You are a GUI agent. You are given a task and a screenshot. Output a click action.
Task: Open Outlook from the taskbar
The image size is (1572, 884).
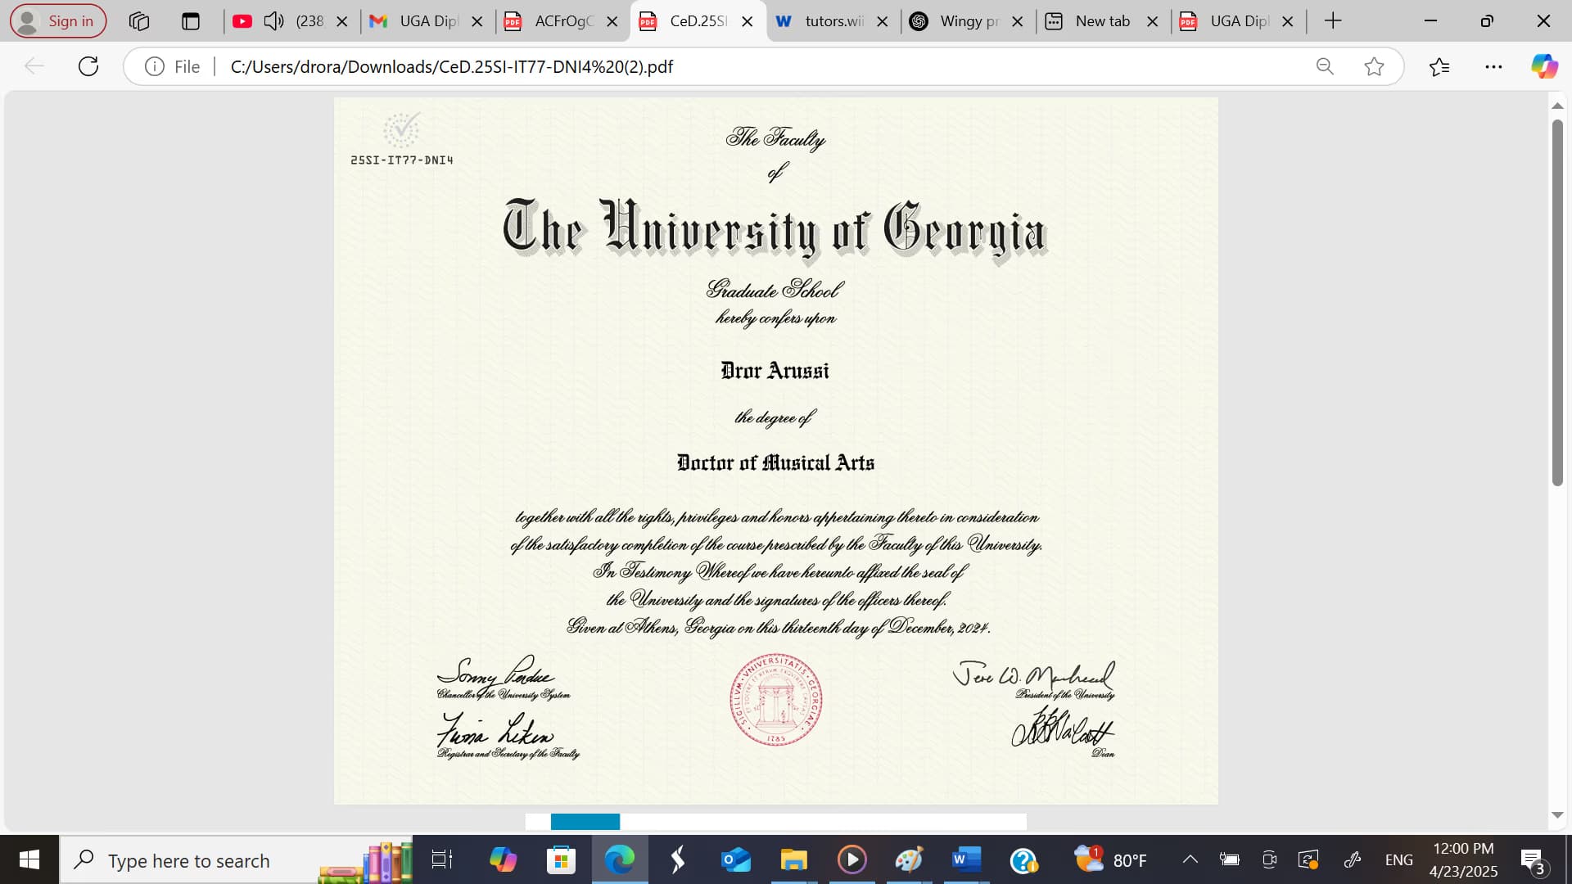coord(735,859)
